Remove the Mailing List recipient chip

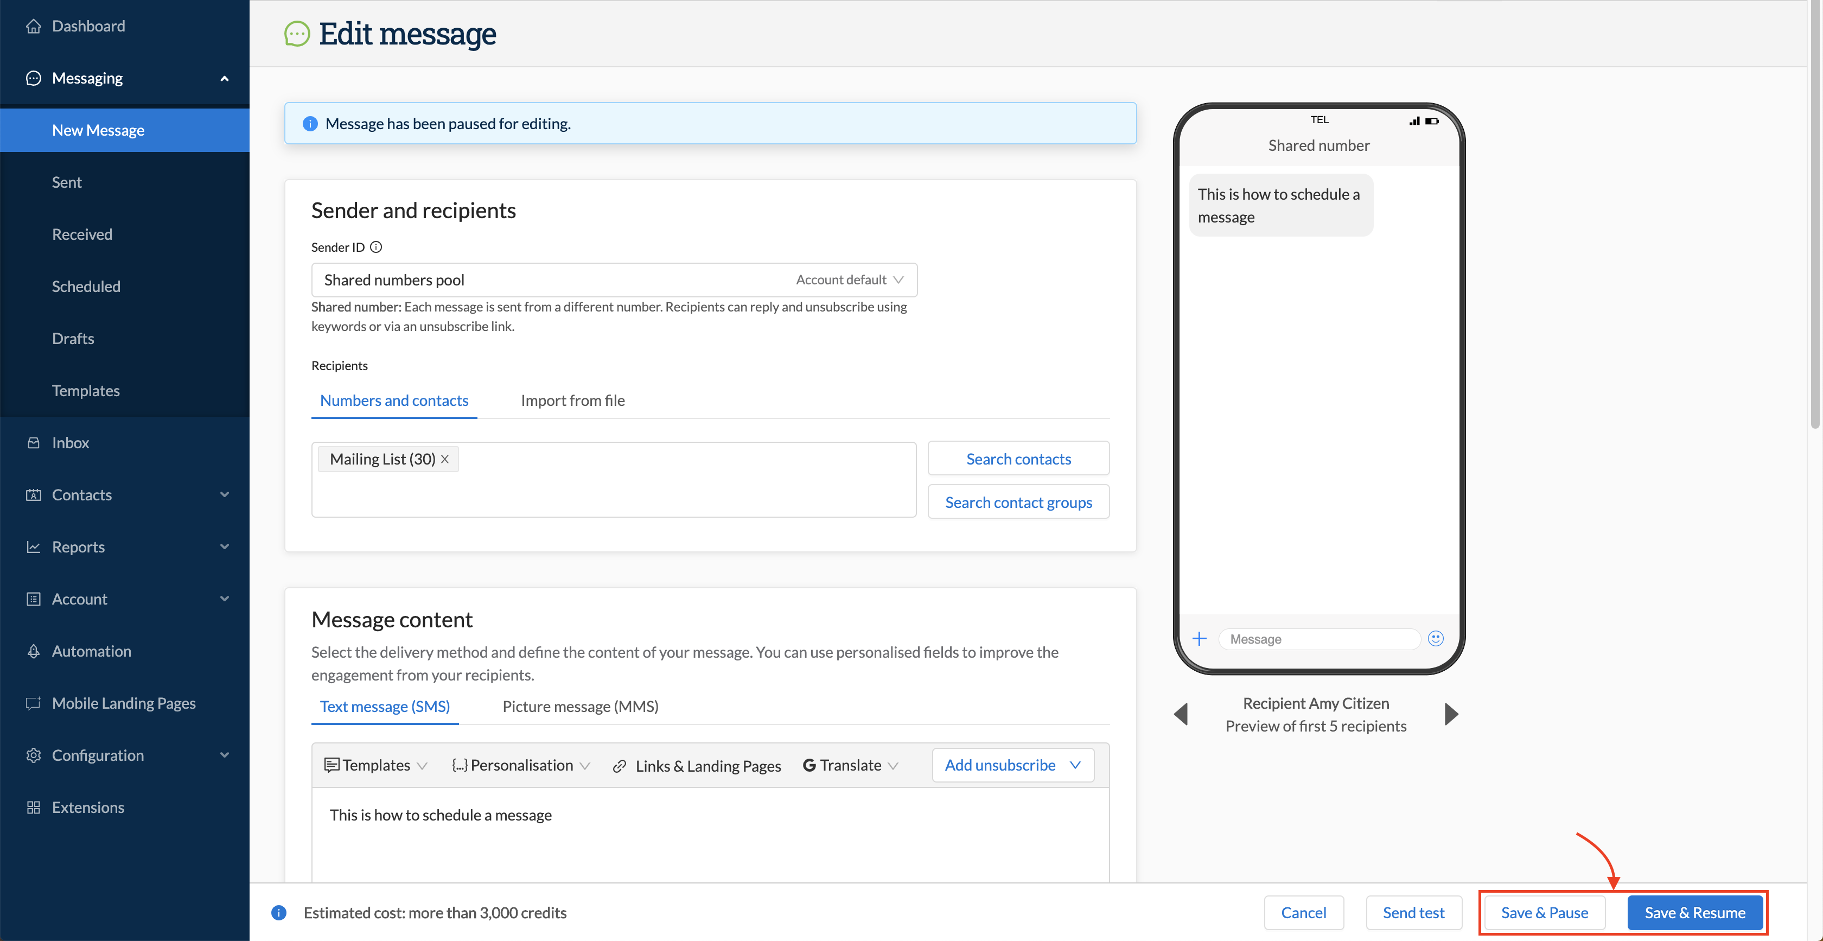point(445,458)
